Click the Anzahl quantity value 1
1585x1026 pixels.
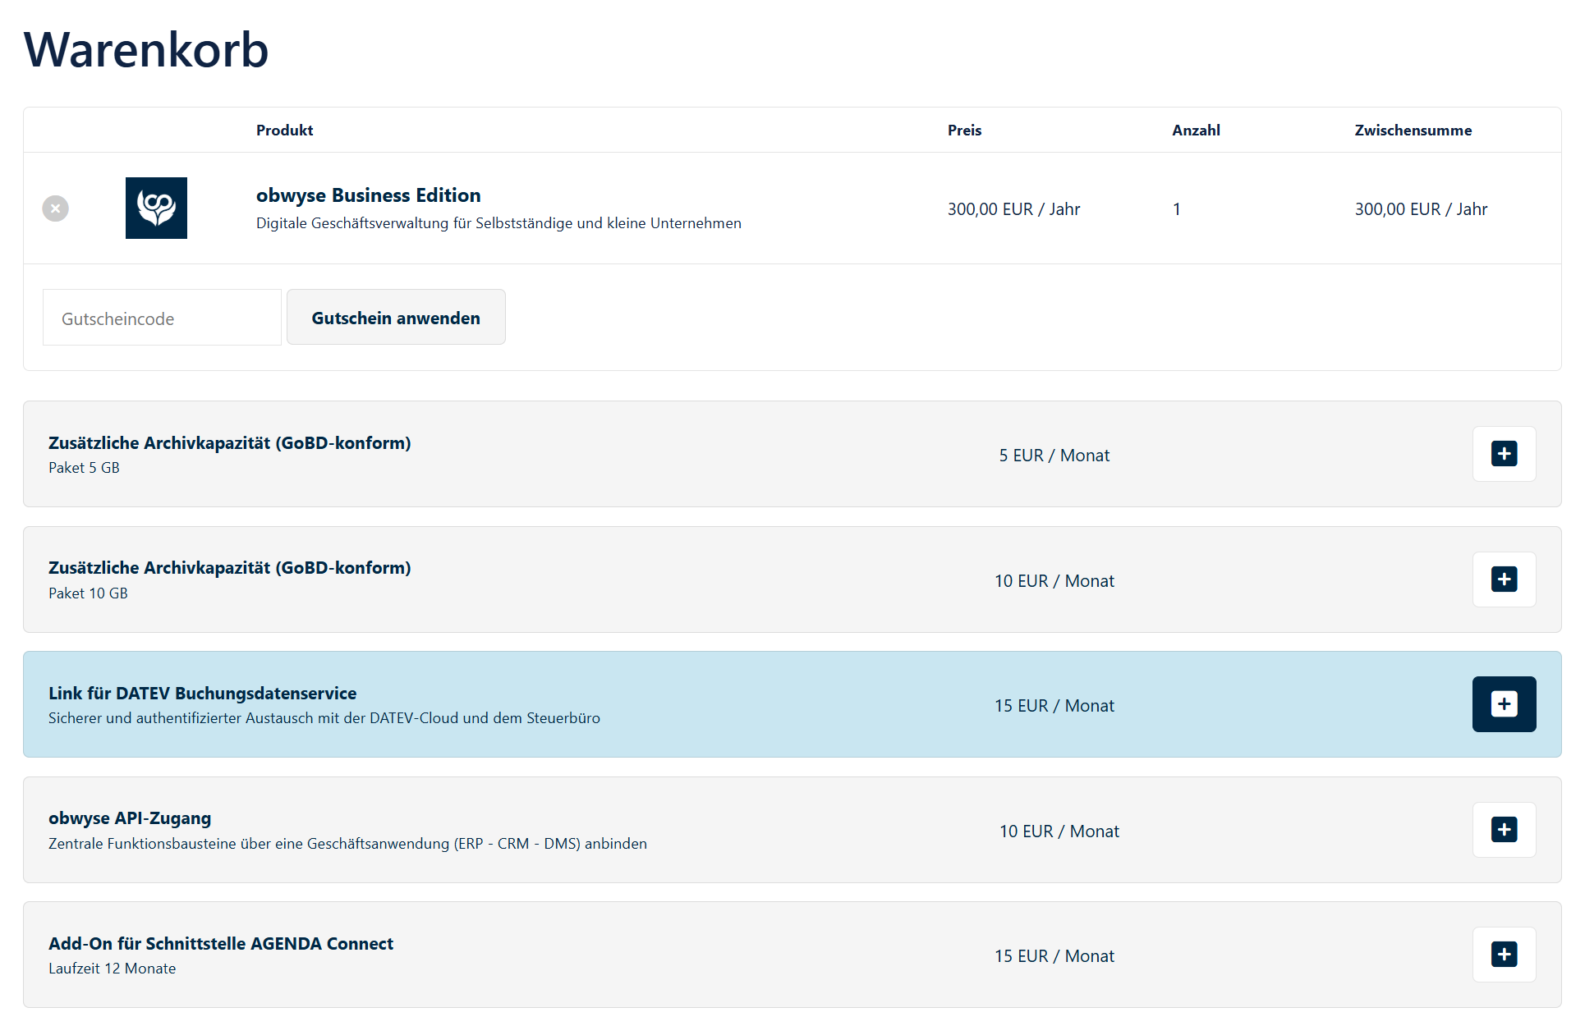click(1176, 209)
